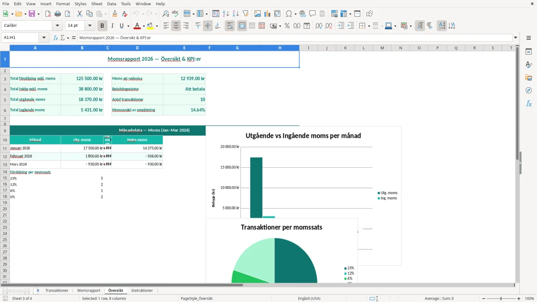Open the sidebar Styles panel
537x302 pixels.
(528, 64)
